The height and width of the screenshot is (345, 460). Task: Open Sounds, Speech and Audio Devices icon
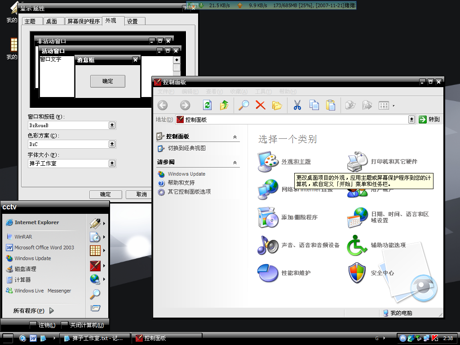tap(268, 245)
